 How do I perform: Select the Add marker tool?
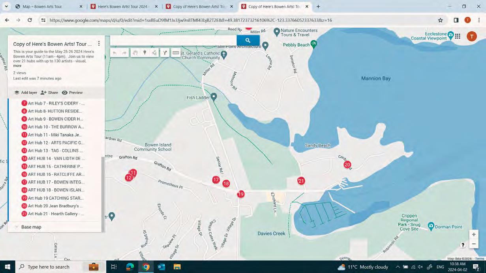click(145, 53)
